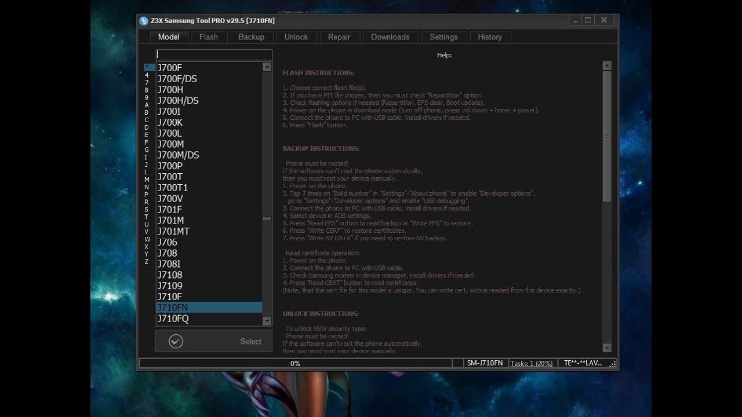Select model J700L

pyautogui.click(x=209, y=133)
